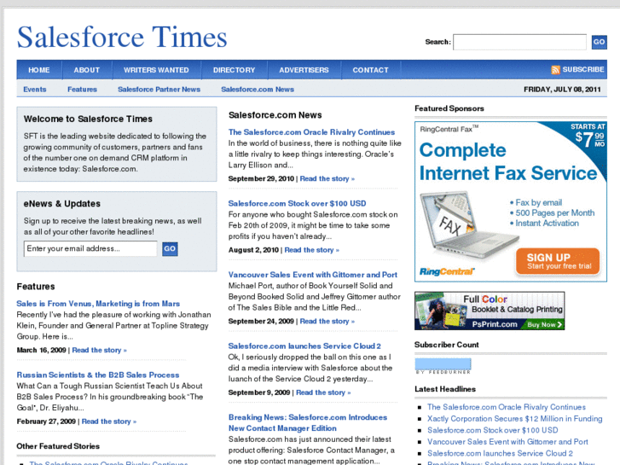Go to the Contact page
The image size is (620, 465).
coord(370,70)
